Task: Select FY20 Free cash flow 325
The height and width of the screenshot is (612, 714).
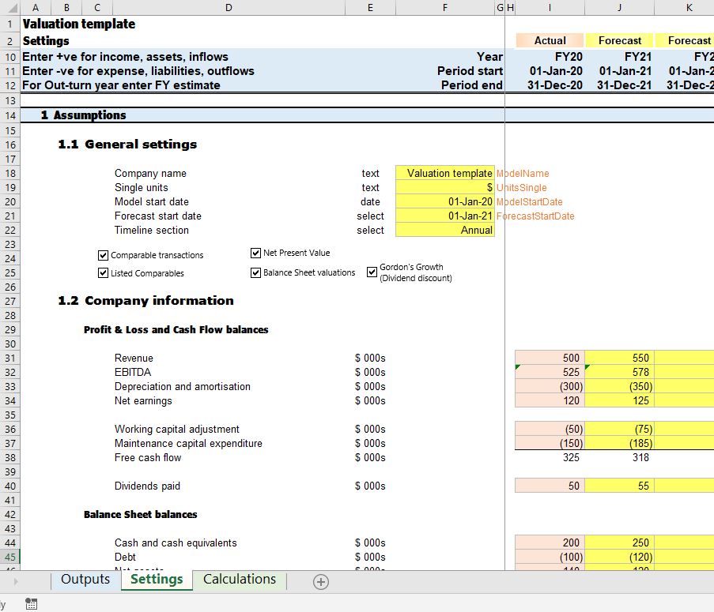Action: (550, 457)
